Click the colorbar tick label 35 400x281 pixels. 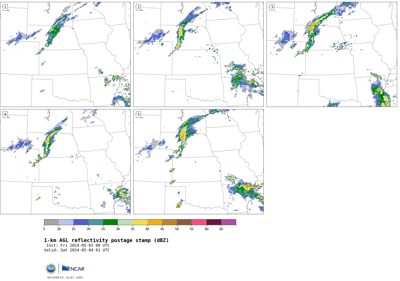click(132, 229)
